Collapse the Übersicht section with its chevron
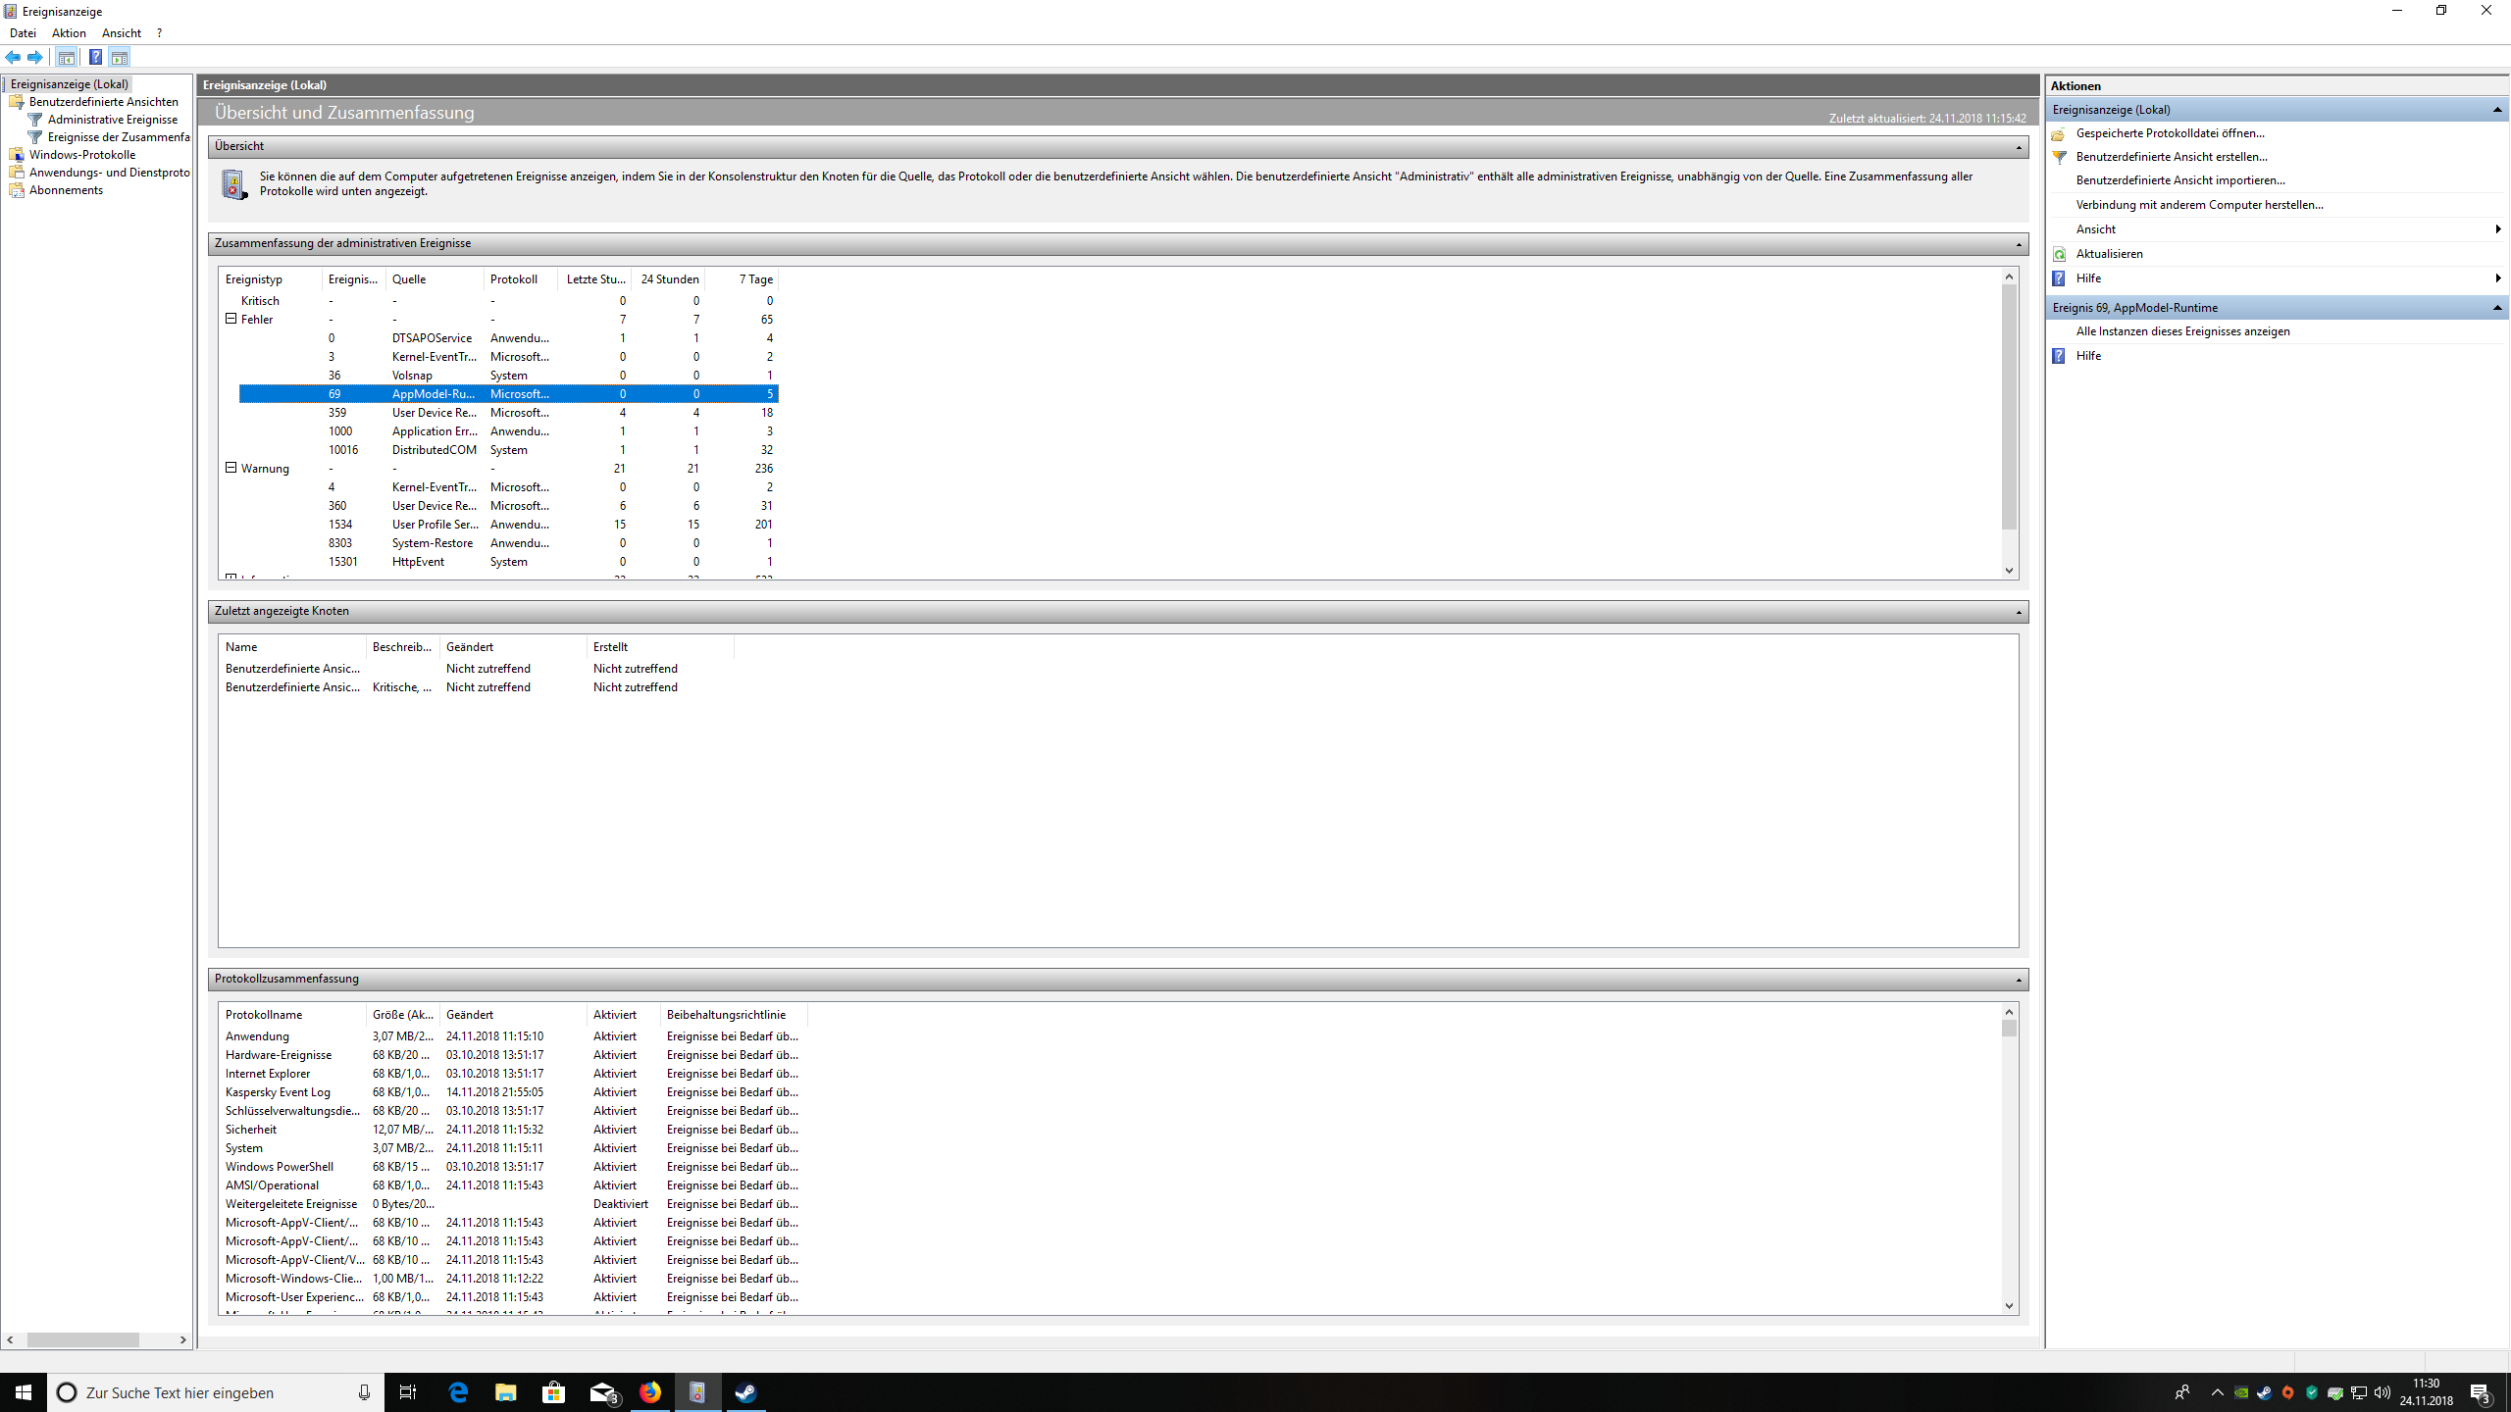This screenshot has width=2511, height=1412. pyautogui.click(x=2020, y=146)
